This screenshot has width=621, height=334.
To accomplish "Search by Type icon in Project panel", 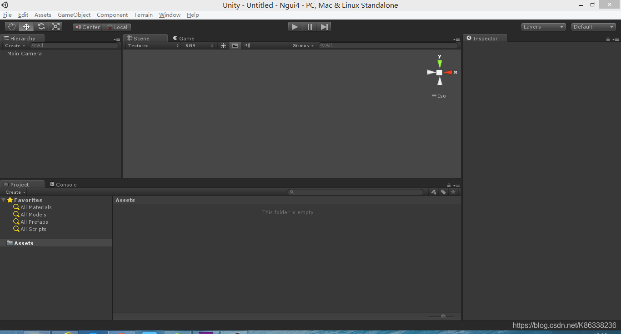I will [x=434, y=192].
